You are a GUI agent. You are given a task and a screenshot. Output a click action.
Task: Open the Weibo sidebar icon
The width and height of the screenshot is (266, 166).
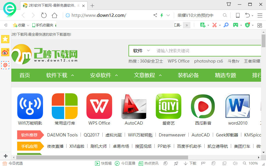[x=5, y=52]
